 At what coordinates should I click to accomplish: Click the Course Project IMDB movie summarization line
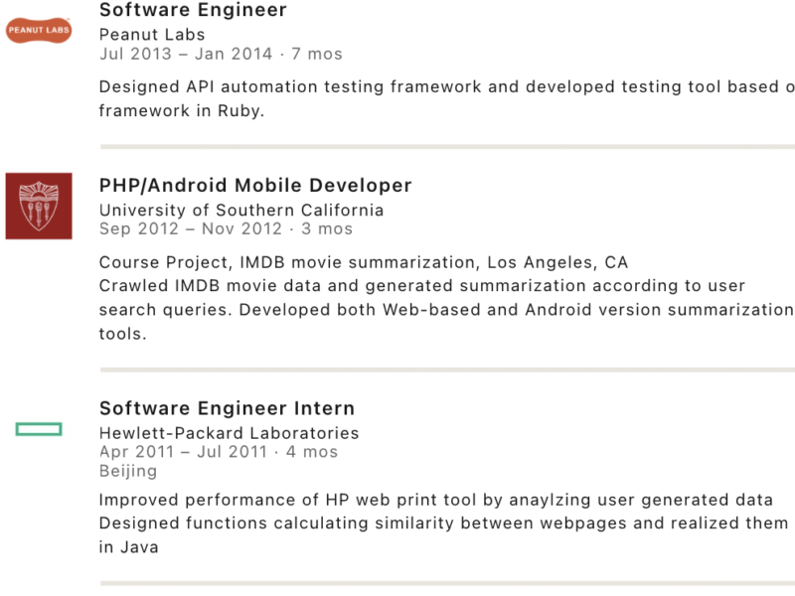364,263
